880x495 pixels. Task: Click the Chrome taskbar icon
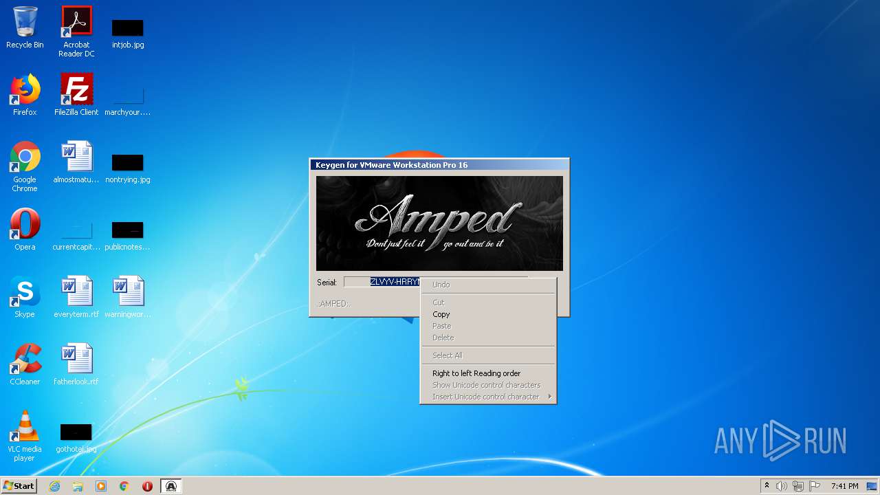(x=124, y=486)
